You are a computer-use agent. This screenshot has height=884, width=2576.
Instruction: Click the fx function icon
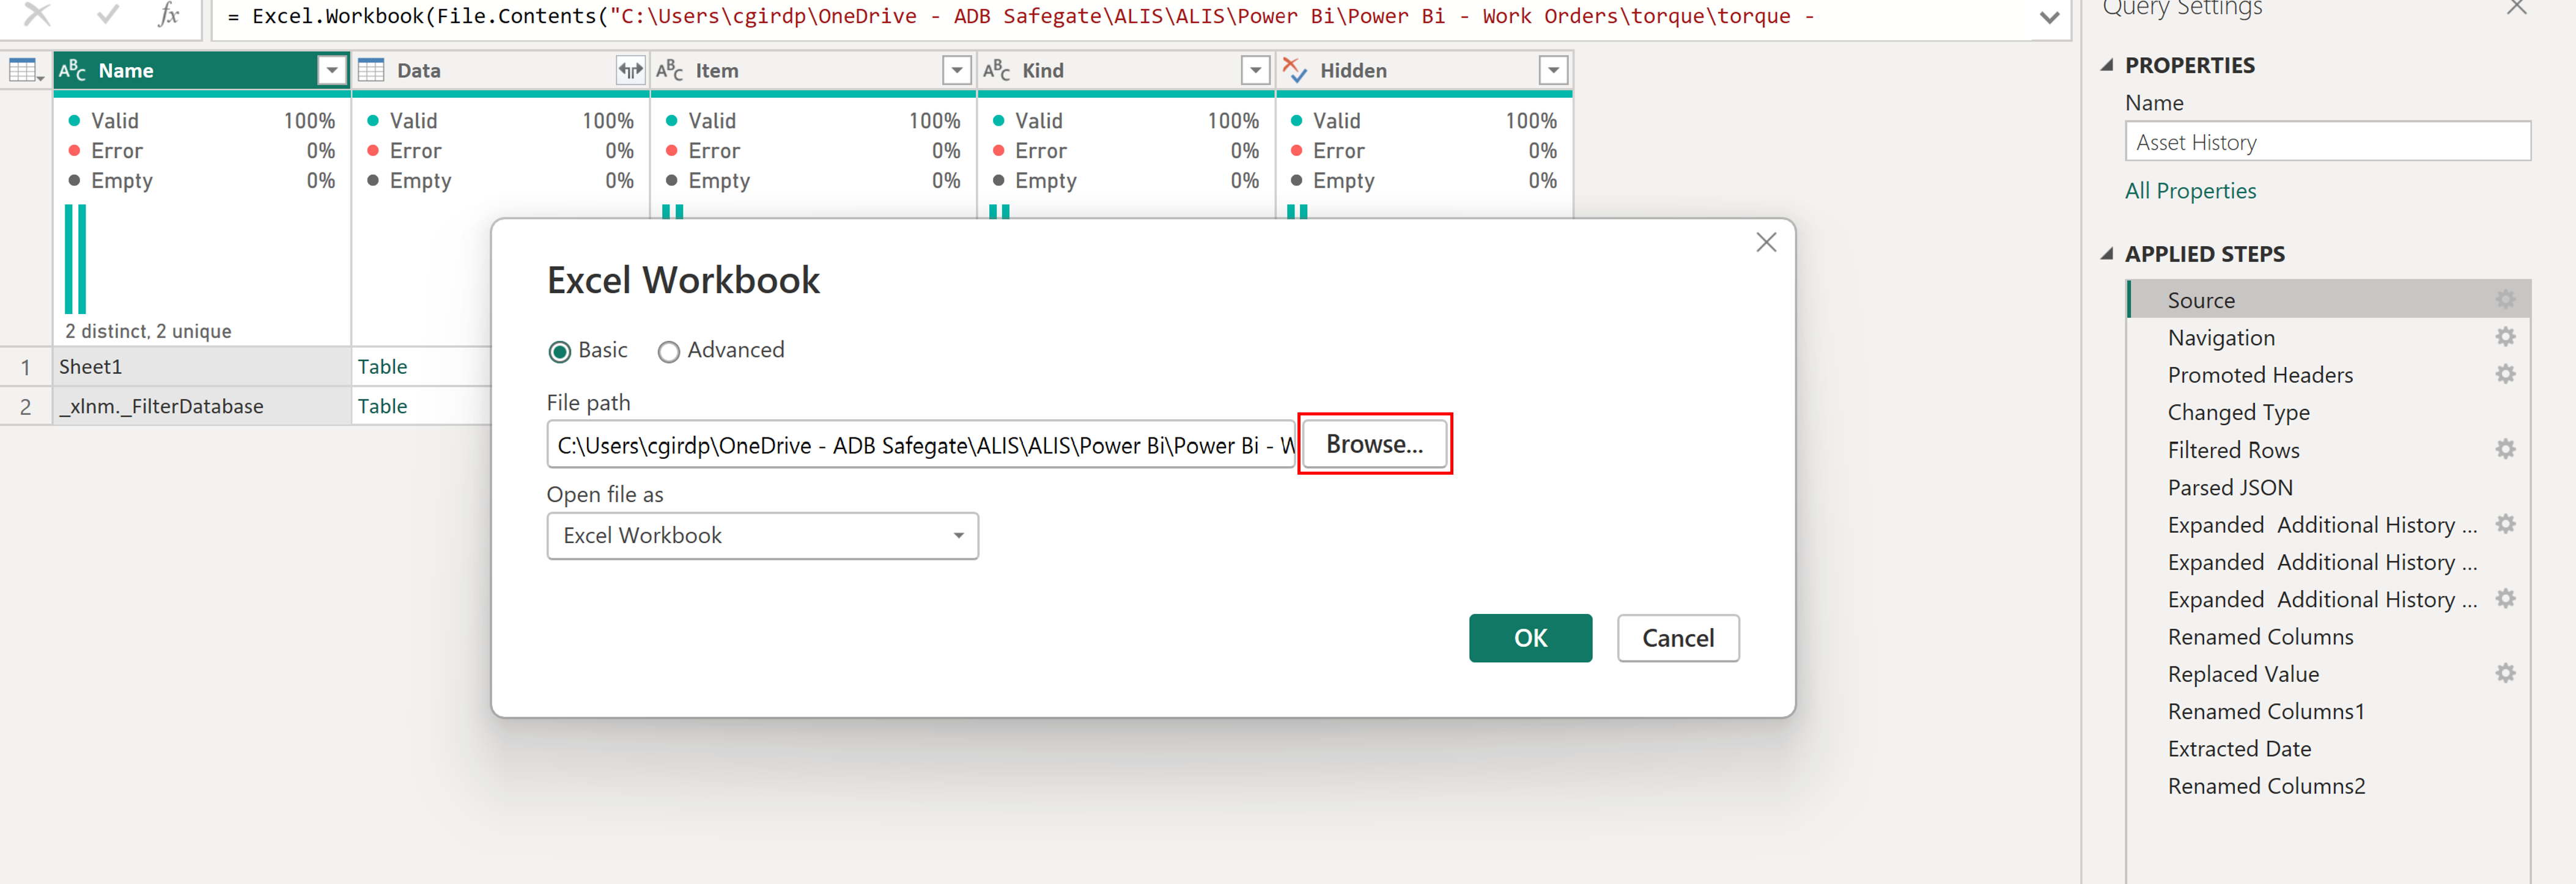pyautogui.click(x=169, y=14)
